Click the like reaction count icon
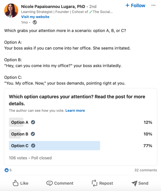Image resolution: width=161 pixels, height=191 pixels. (7, 170)
